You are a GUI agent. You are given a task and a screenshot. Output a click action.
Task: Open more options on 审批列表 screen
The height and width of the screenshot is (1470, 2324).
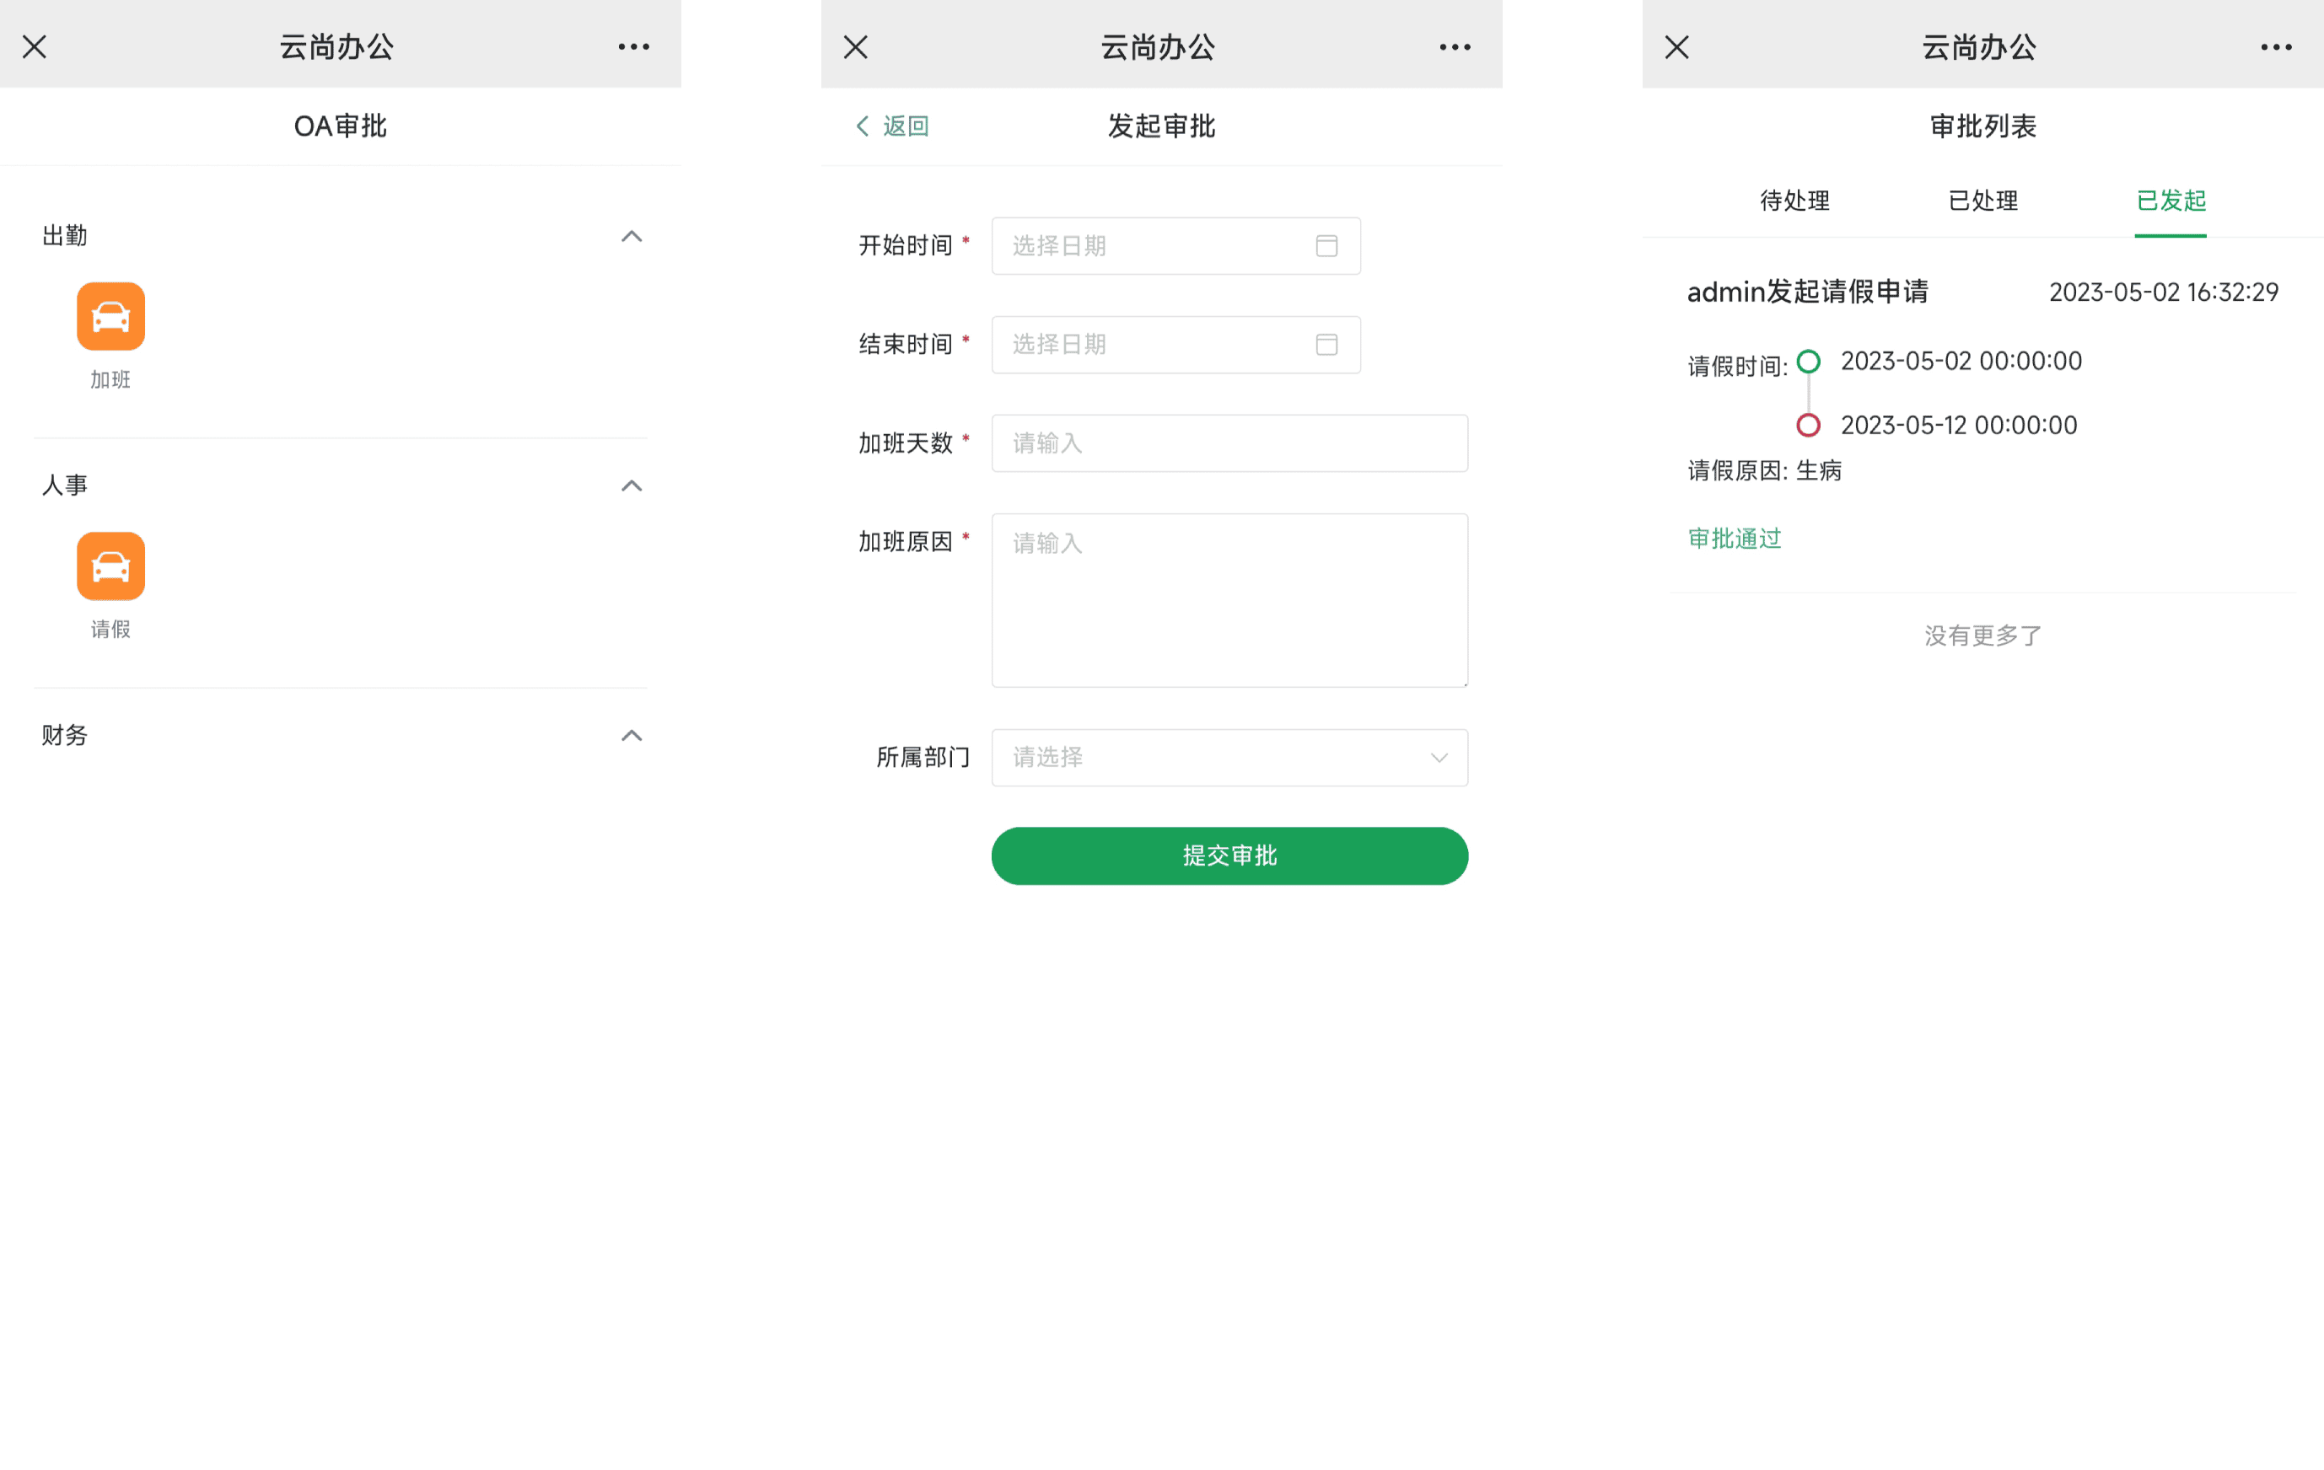(x=2276, y=46)
